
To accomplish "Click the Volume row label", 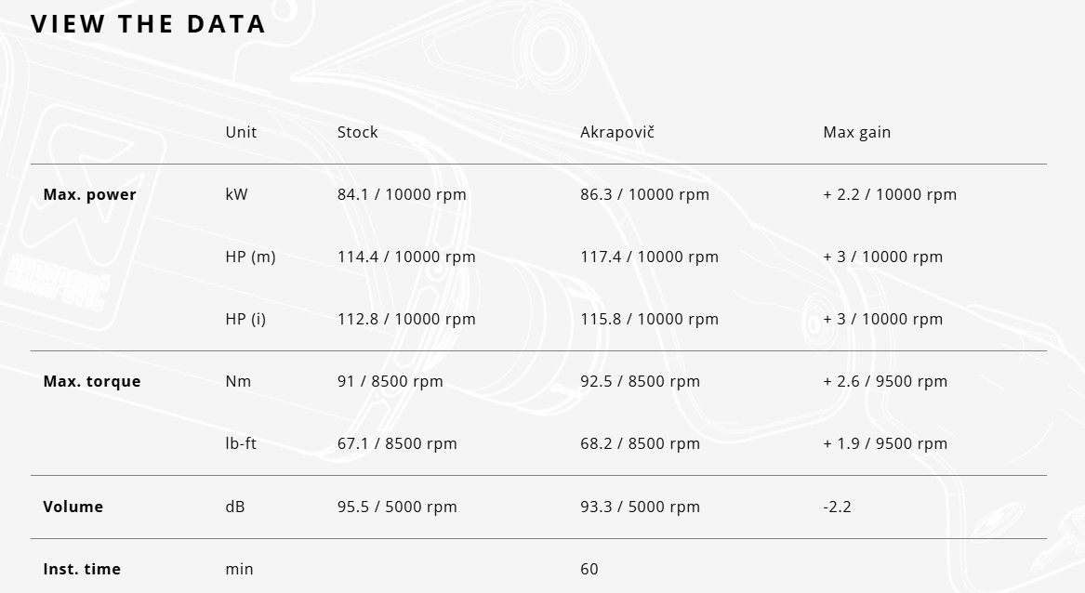I will (x=73, y=507).
